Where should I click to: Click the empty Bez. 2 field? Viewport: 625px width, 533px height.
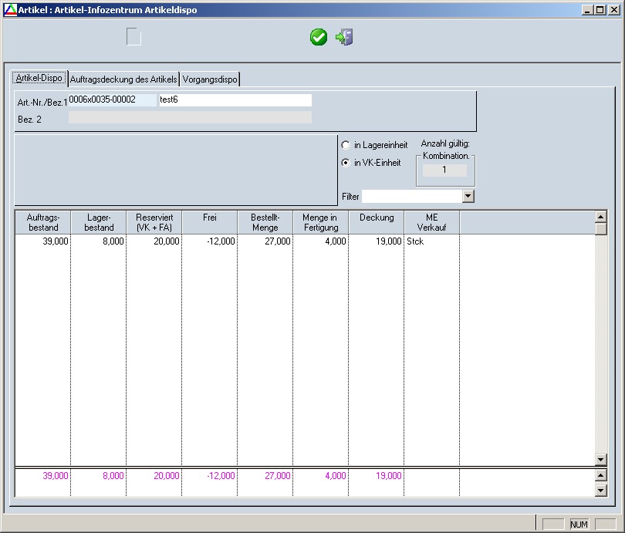coord(190,117)
